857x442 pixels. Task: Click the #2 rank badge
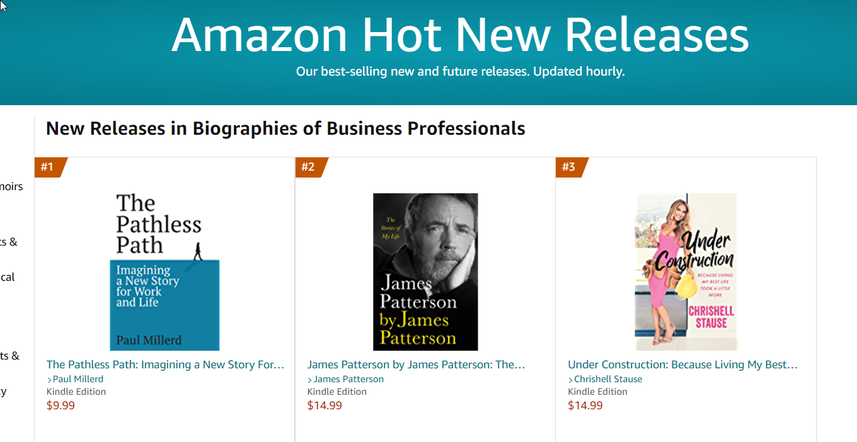pyautogui.click(x=311, y=167)
